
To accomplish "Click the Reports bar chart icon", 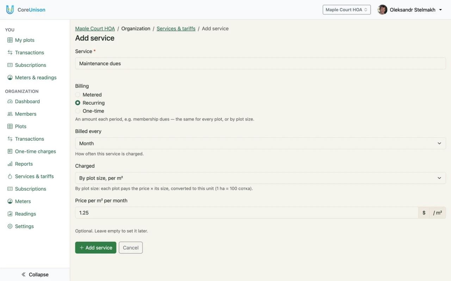I will pos(10,164).
